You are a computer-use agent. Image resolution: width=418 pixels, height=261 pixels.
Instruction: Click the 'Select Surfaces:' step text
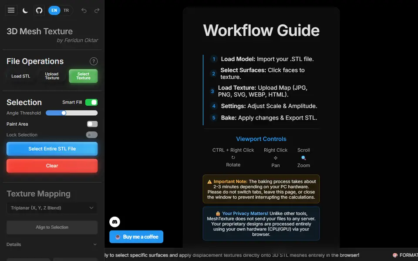click(243, 70)
